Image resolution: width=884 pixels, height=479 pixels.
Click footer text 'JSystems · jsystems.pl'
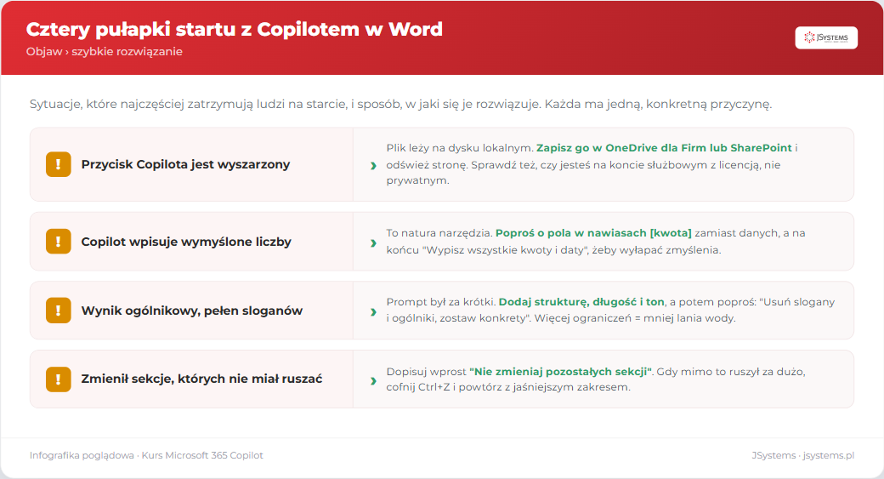click(x=802, y=455)
